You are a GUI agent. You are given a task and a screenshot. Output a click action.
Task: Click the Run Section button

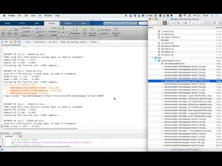104,30
